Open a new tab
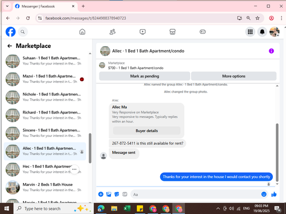This screenshot has width=286, height=214. pos(83,6)
